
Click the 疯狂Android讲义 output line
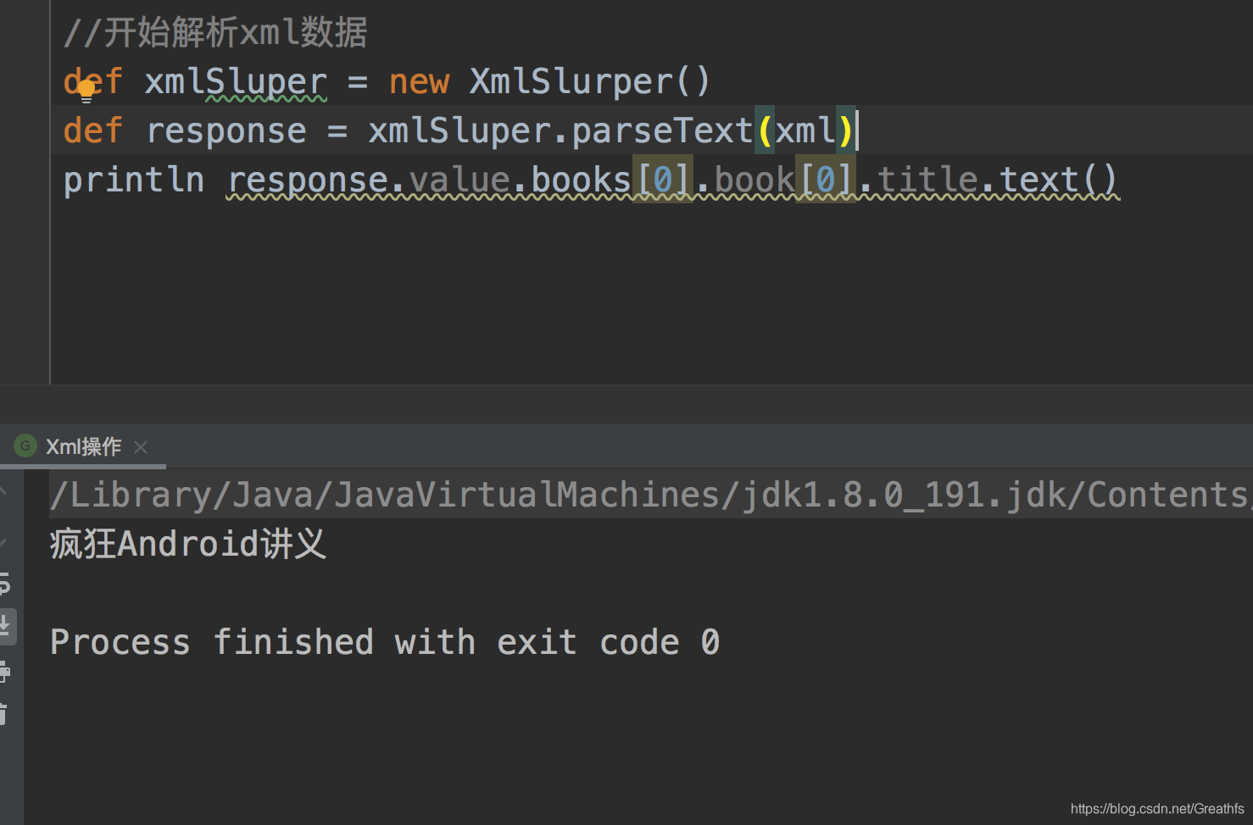coord(188,544)
